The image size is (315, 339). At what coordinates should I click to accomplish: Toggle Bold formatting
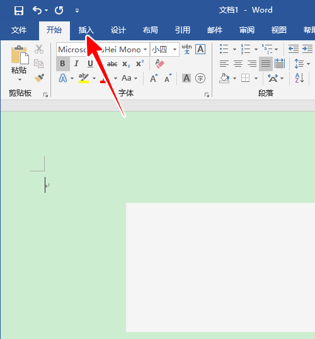click(x=63, y=64)
